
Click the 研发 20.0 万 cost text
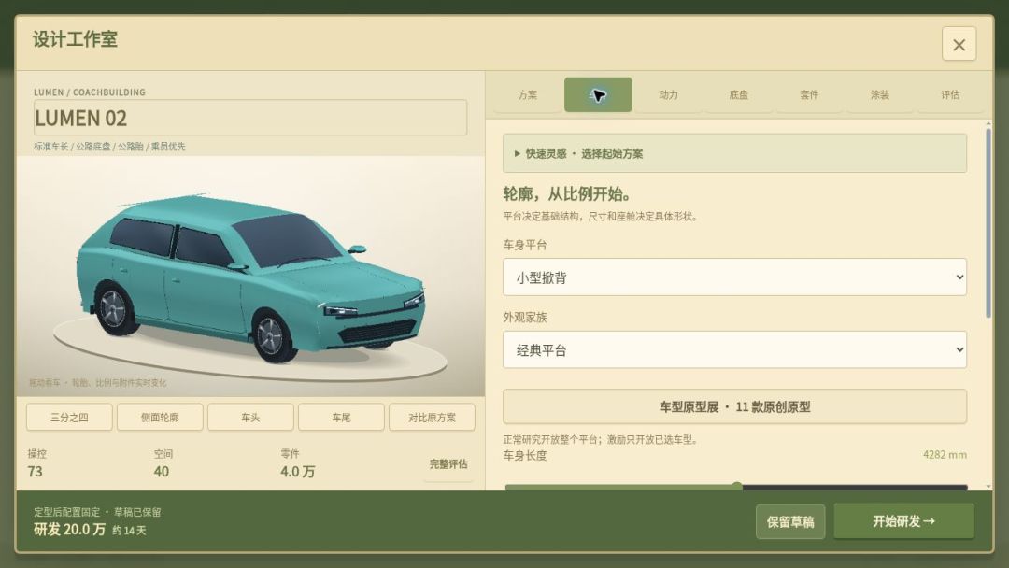[x=69, y=530]
